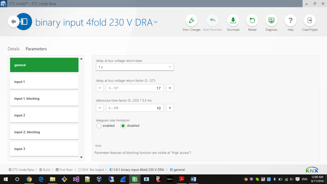Go to ETS Inside Beta in breadcrumb
Image resolution: width=327 pixels, height=184 pixels.
(21, 170)
